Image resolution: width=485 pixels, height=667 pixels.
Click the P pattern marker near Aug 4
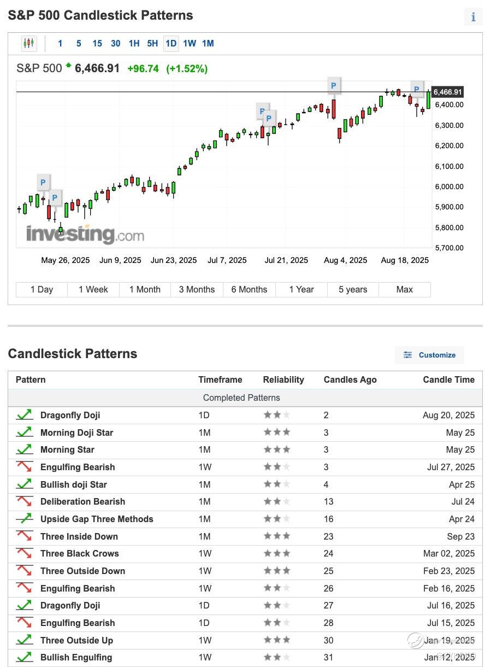point(333,86)
